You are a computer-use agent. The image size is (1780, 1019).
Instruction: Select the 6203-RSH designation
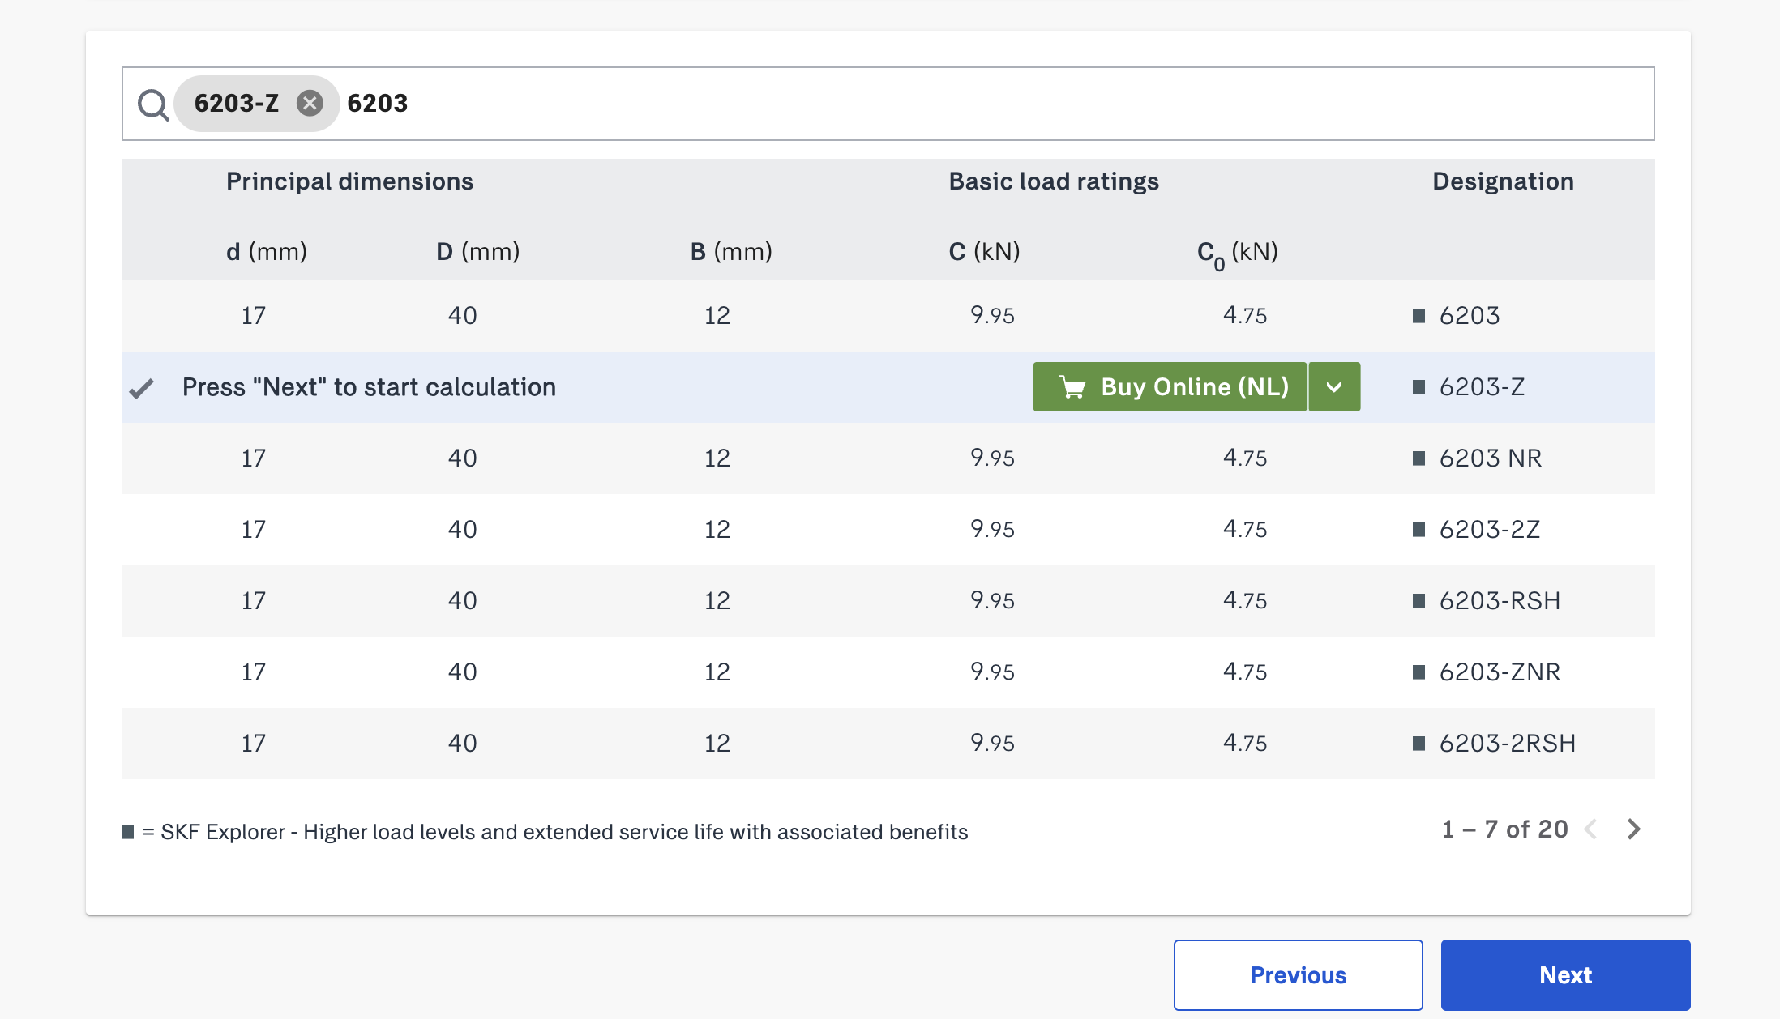click(1499, 601)
